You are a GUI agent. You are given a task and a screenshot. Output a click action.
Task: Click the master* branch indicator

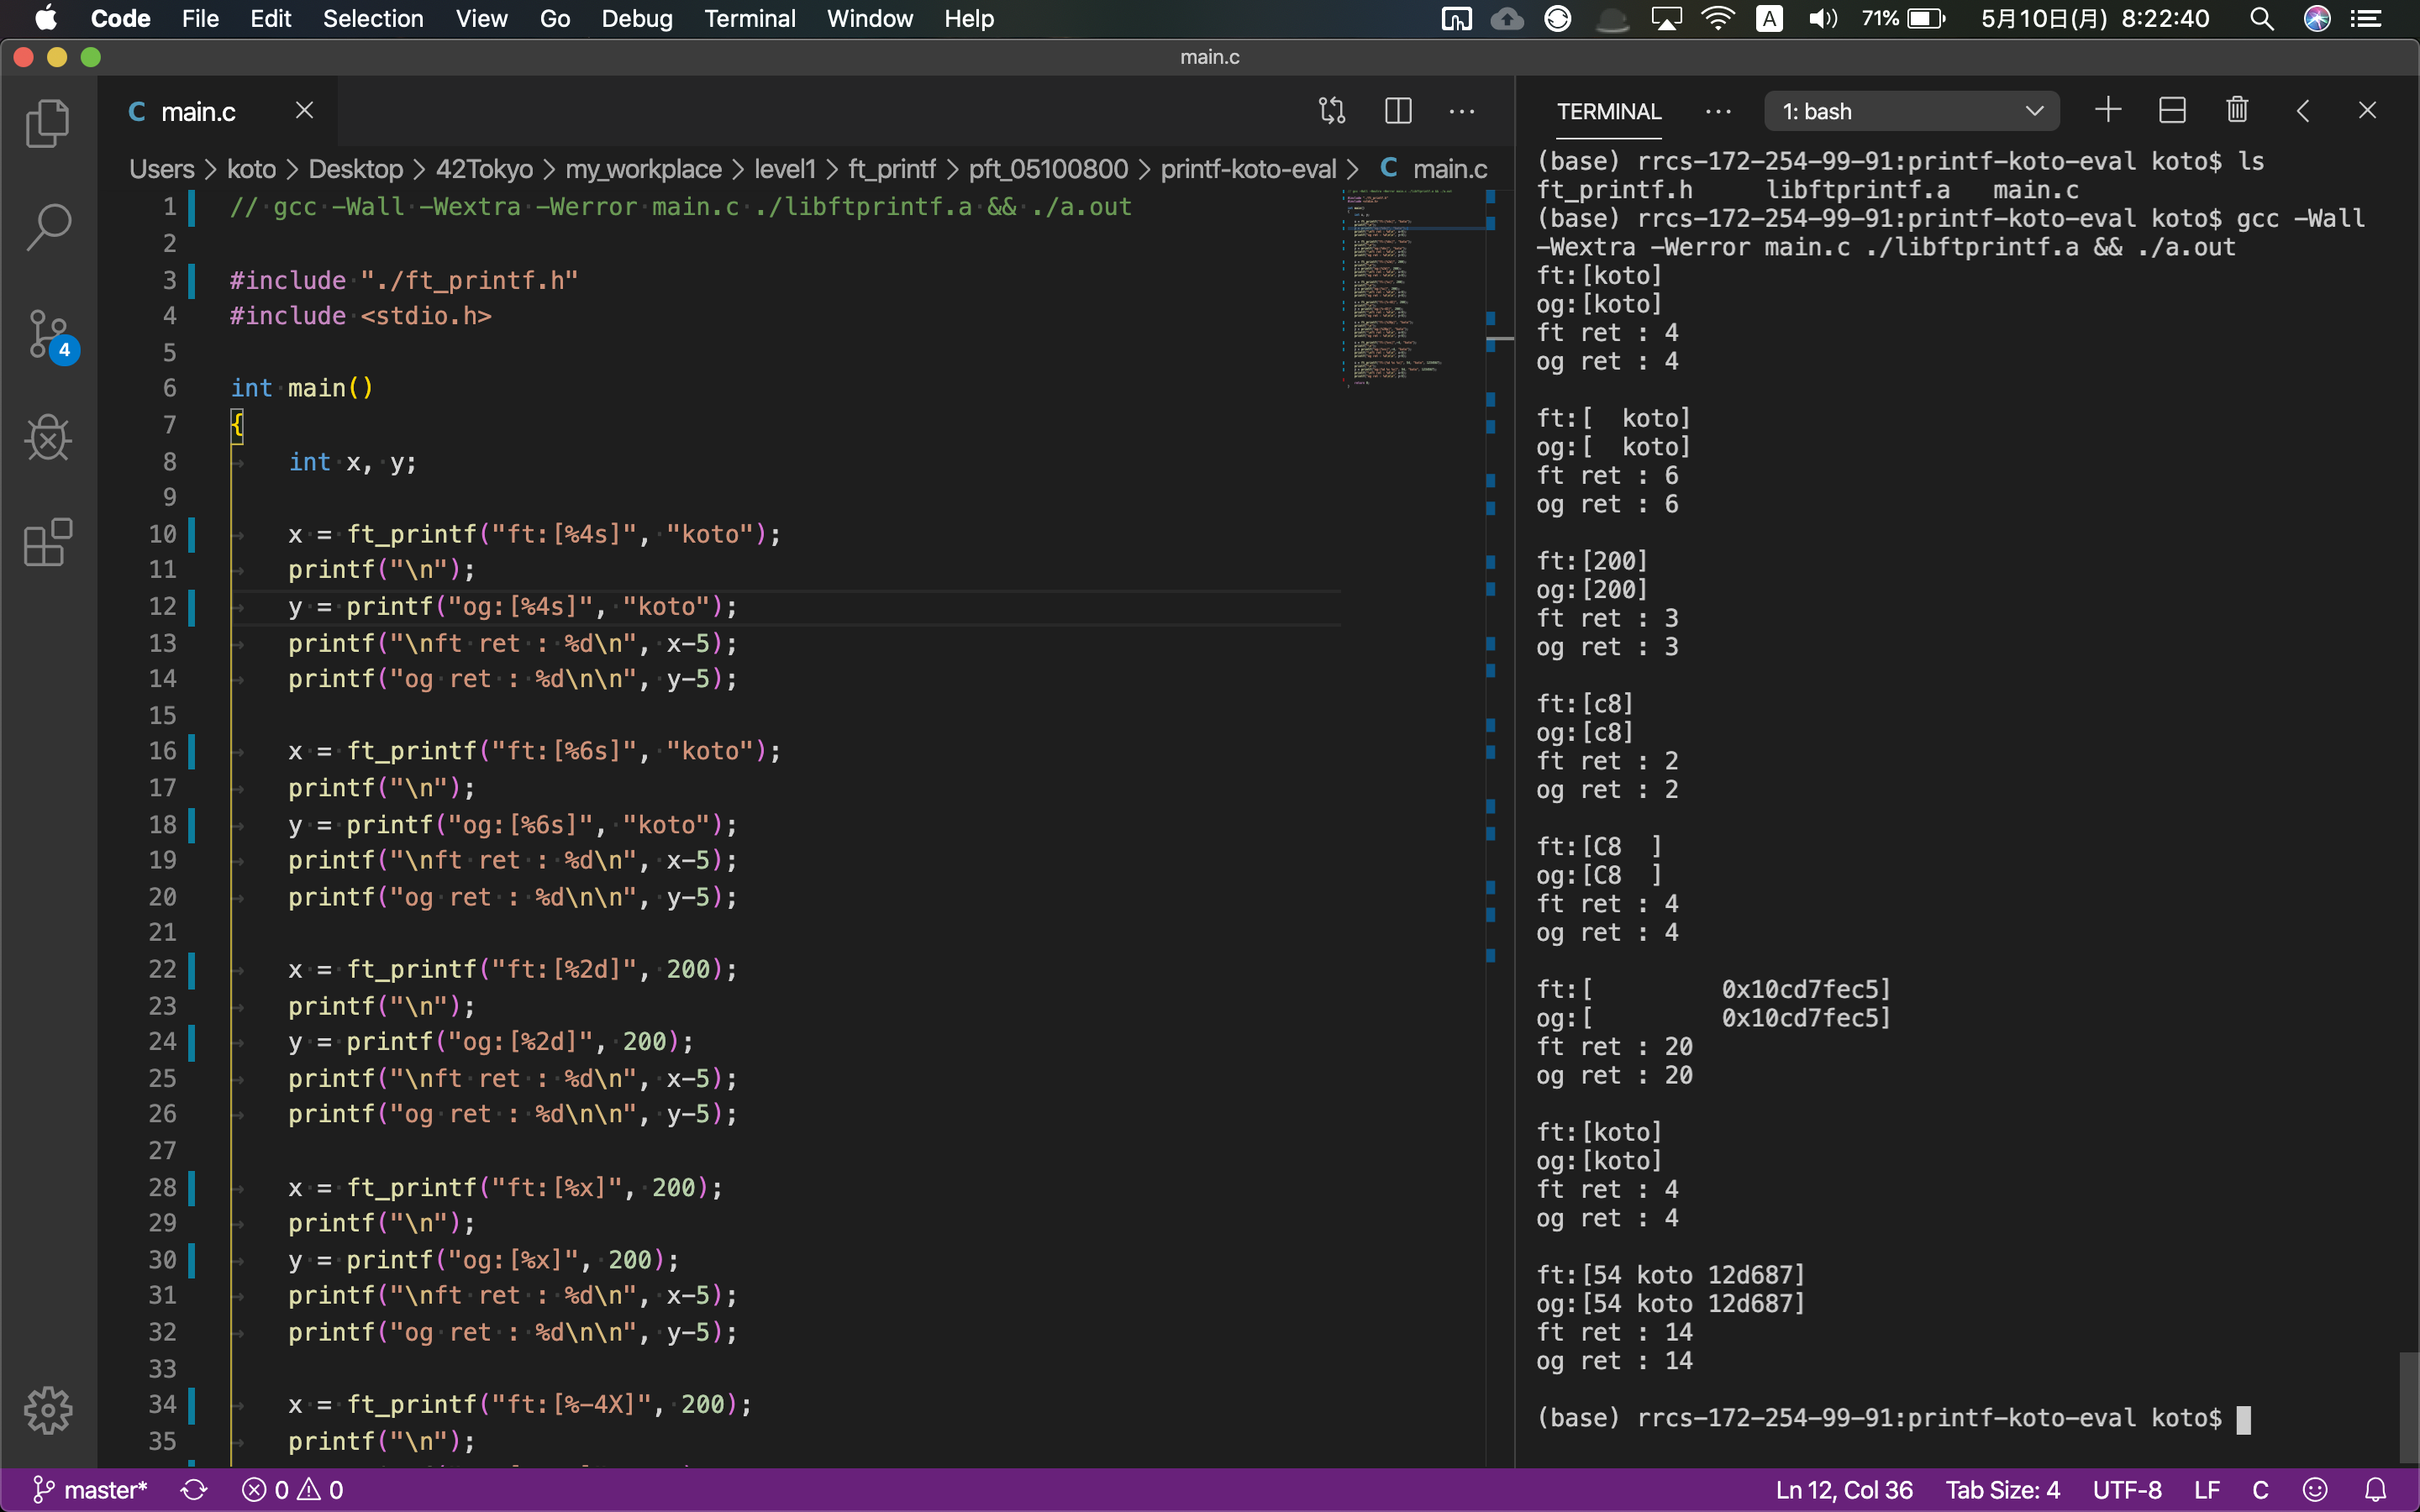pos(90,1490)
